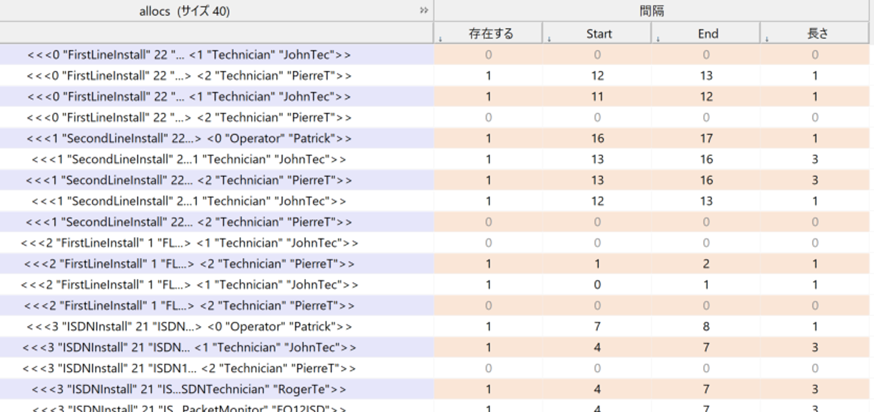Click End value 8 in ISDNInstall Patrick row
The image size is (874, 412).
(706, 326)
